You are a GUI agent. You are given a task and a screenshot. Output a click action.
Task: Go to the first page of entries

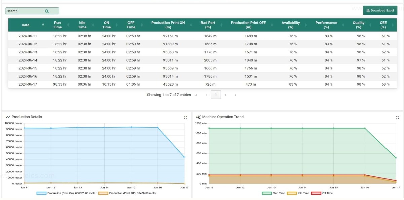coord(196,95)
